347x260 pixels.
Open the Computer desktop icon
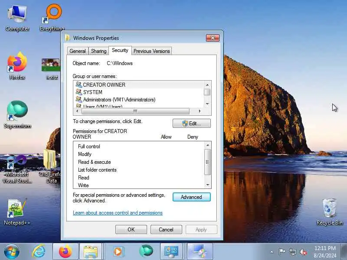[17, 18]
